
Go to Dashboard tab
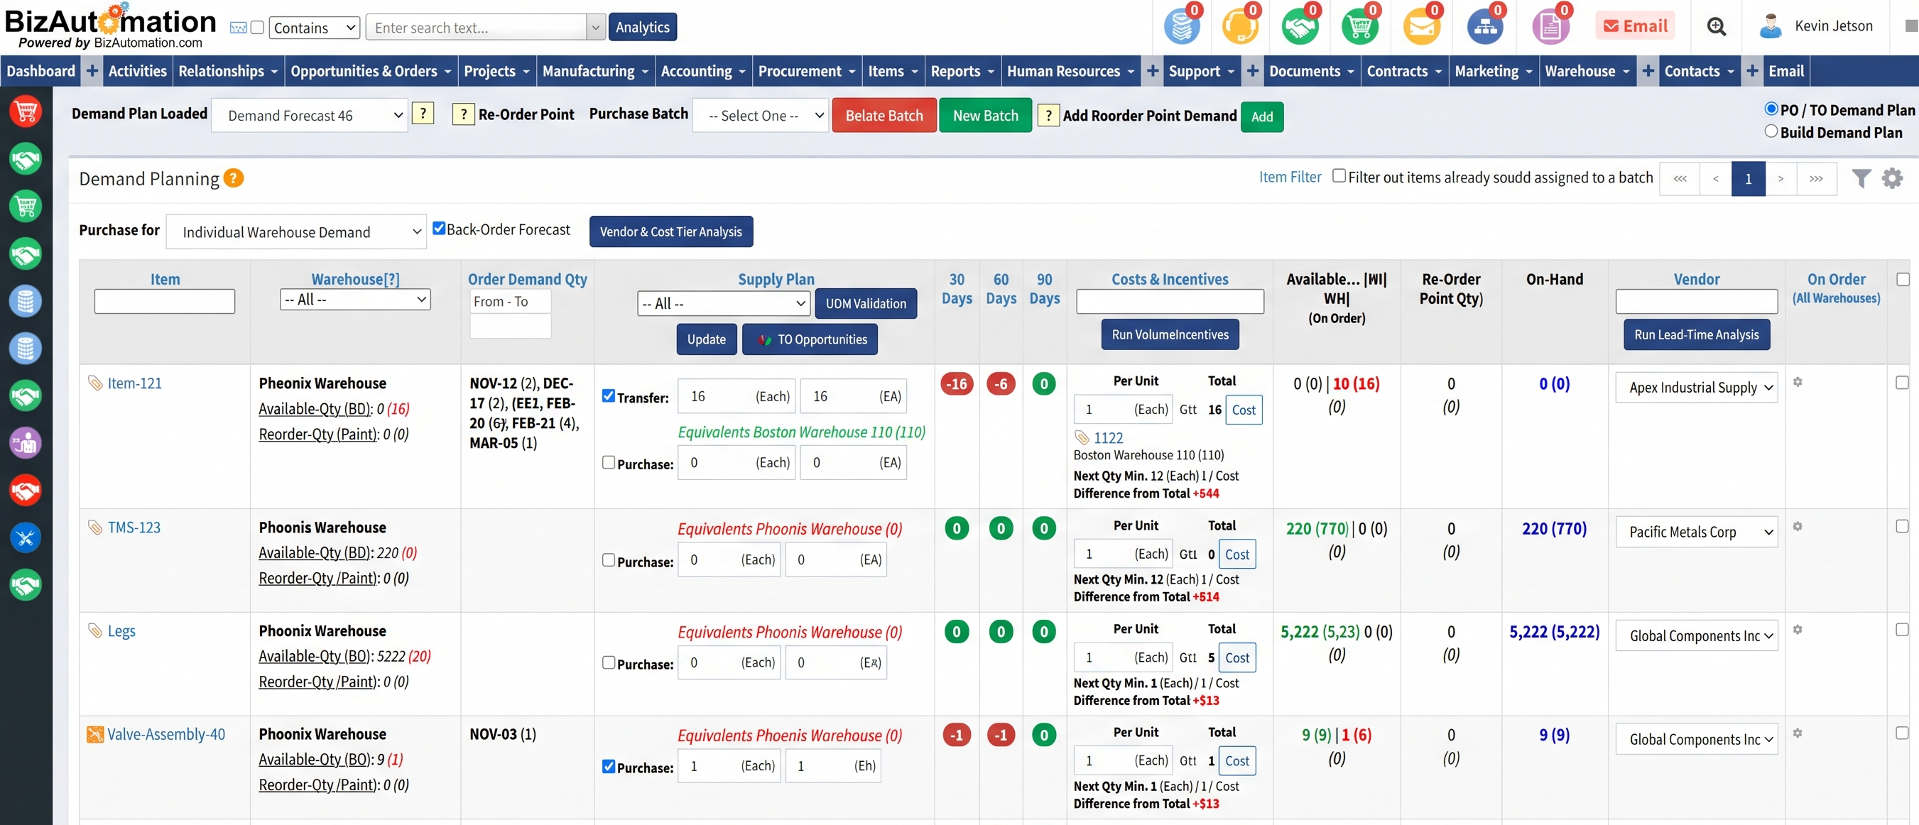41,71
